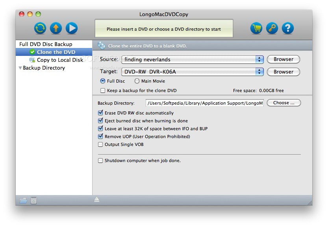
Task: Click the Free space: 0.00GB free text
Action: (258, 90)
